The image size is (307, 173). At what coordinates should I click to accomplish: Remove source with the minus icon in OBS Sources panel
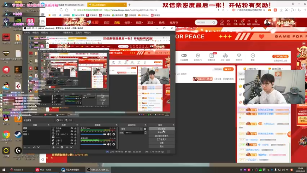pyautogui.click(x=58, y=147)
